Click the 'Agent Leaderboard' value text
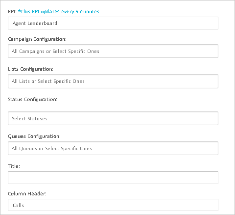 click(x=35, y=24)
